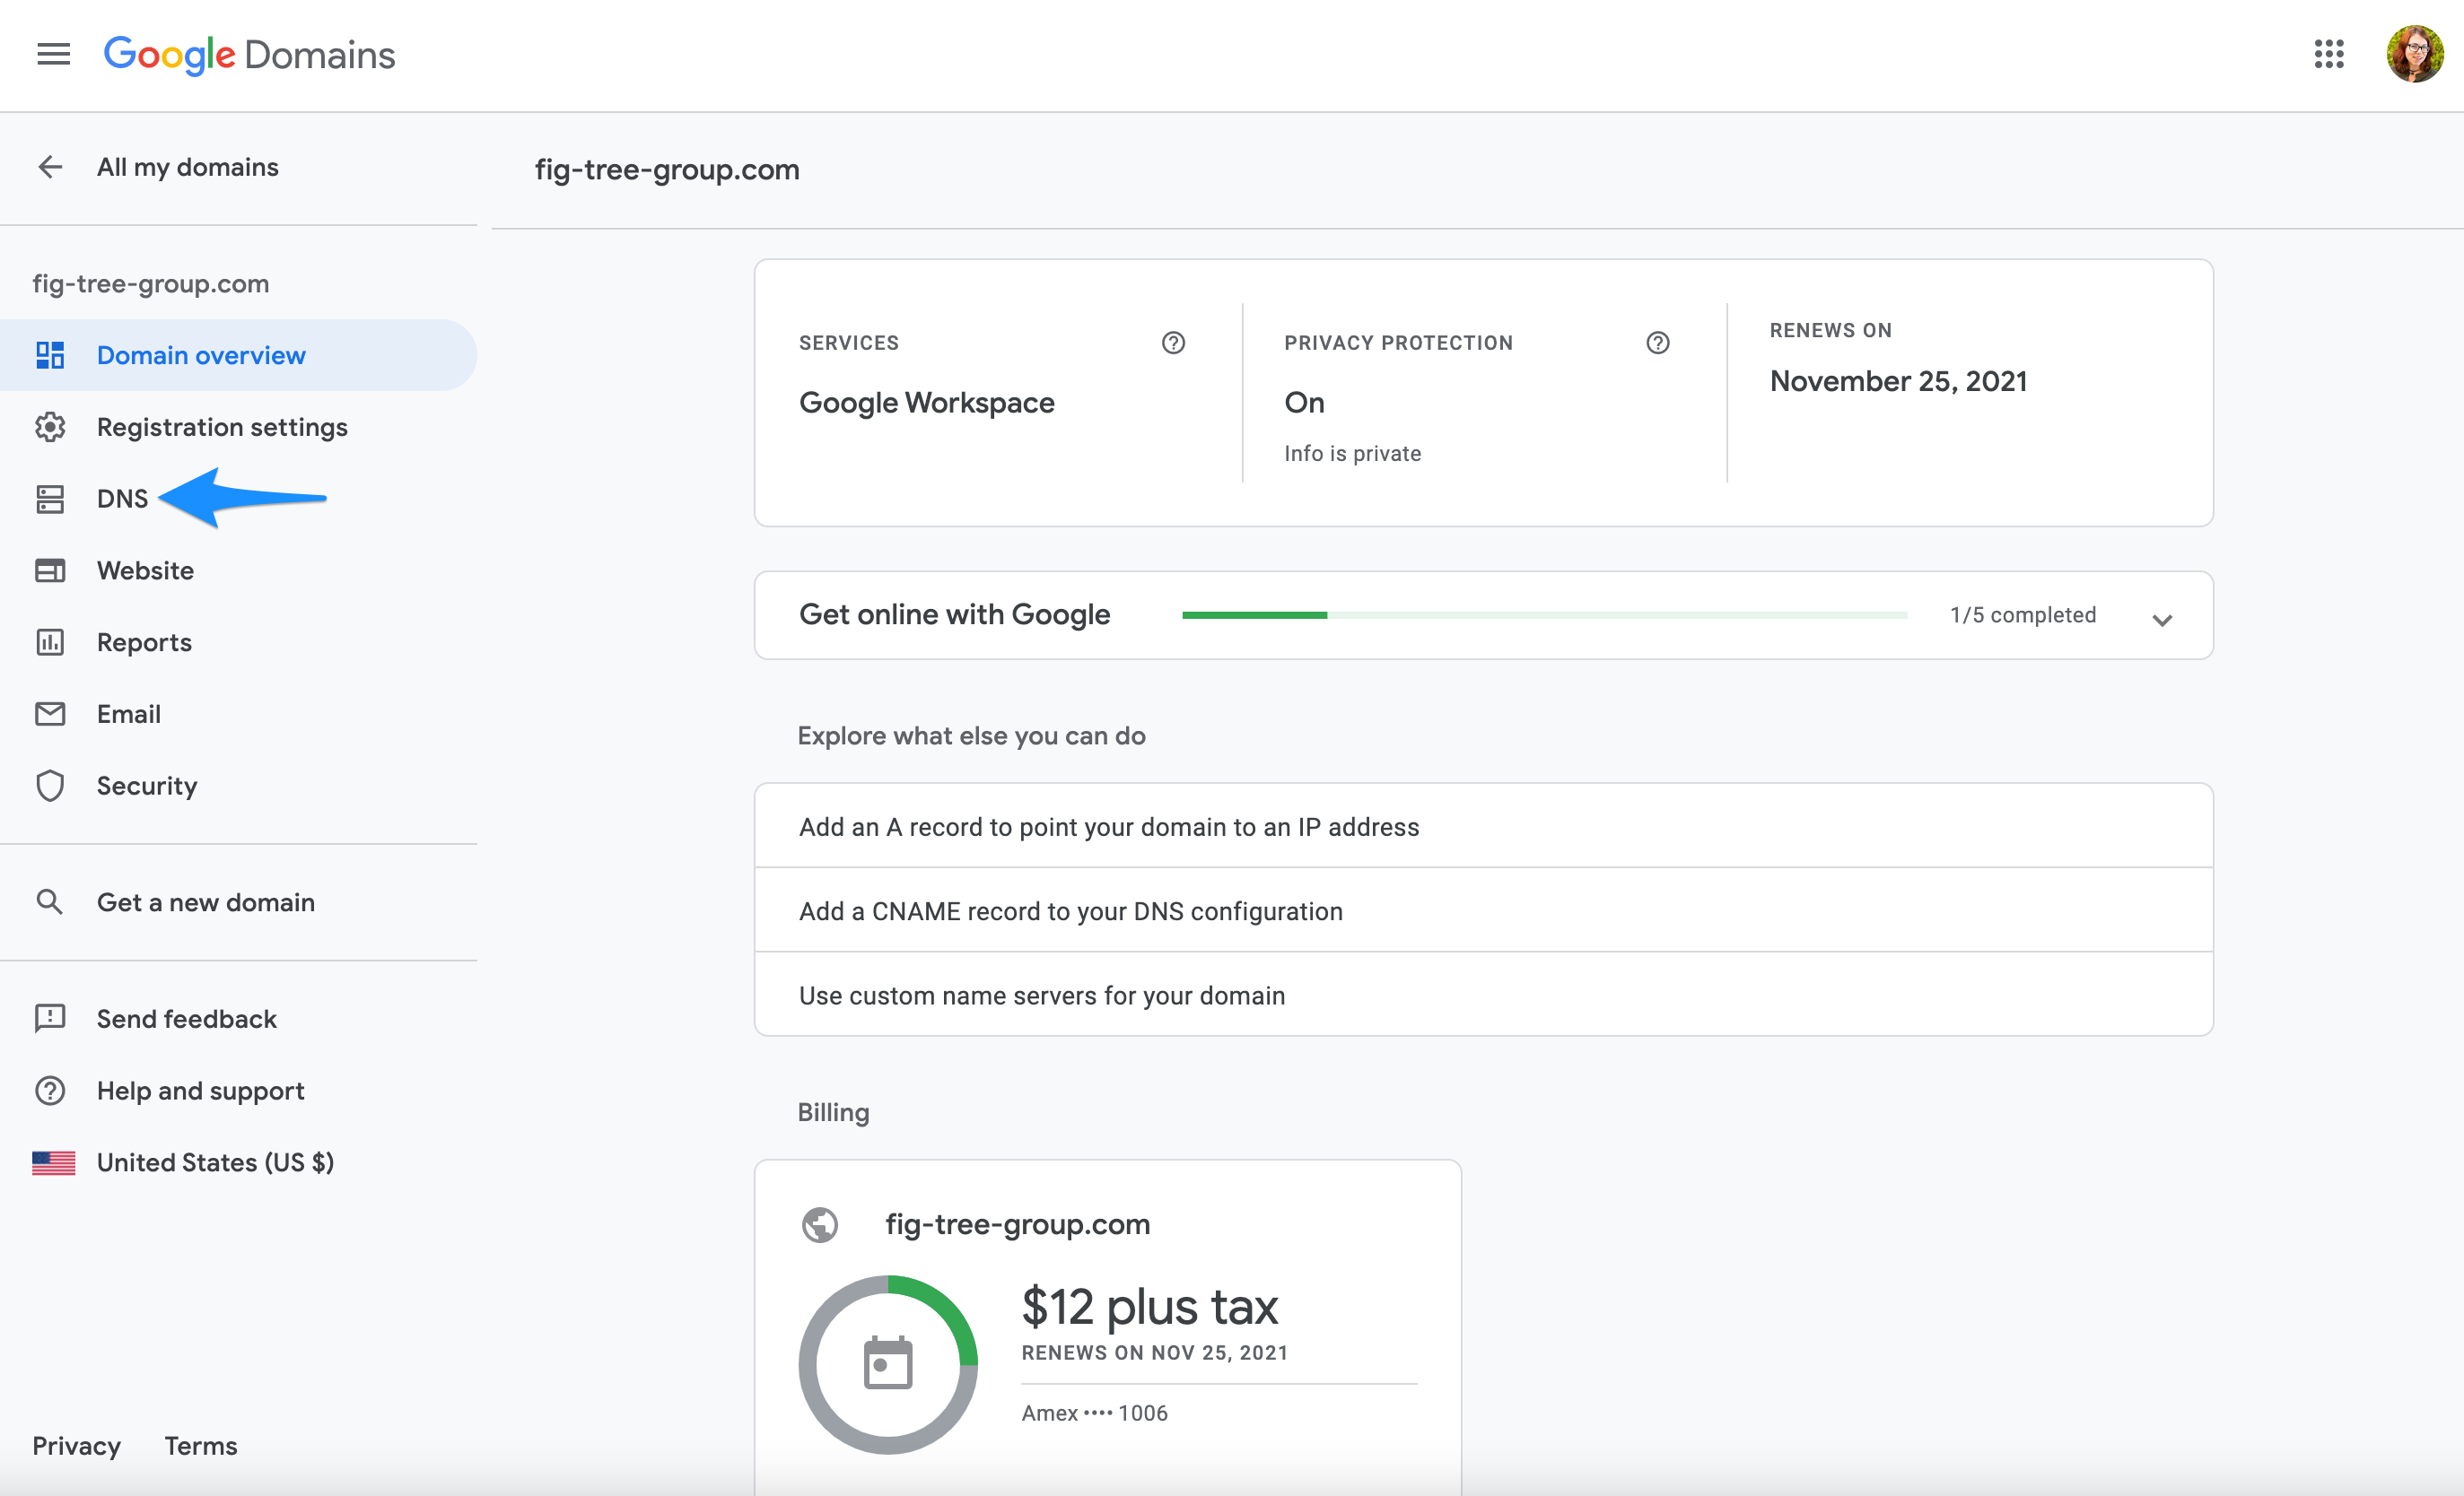Viewport: 2464px width, 1496px height.
Task: Click the DNS server icon
Action: point(50,499)
